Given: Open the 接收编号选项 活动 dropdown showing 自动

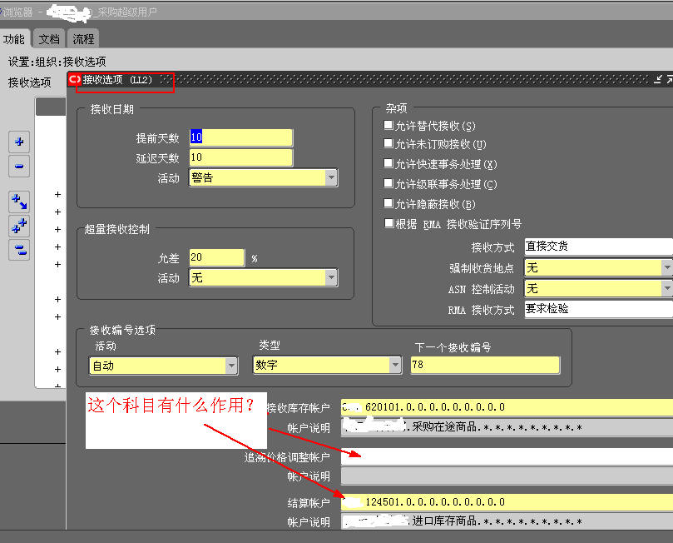Looking at the screenshot, I should [231, 366].
